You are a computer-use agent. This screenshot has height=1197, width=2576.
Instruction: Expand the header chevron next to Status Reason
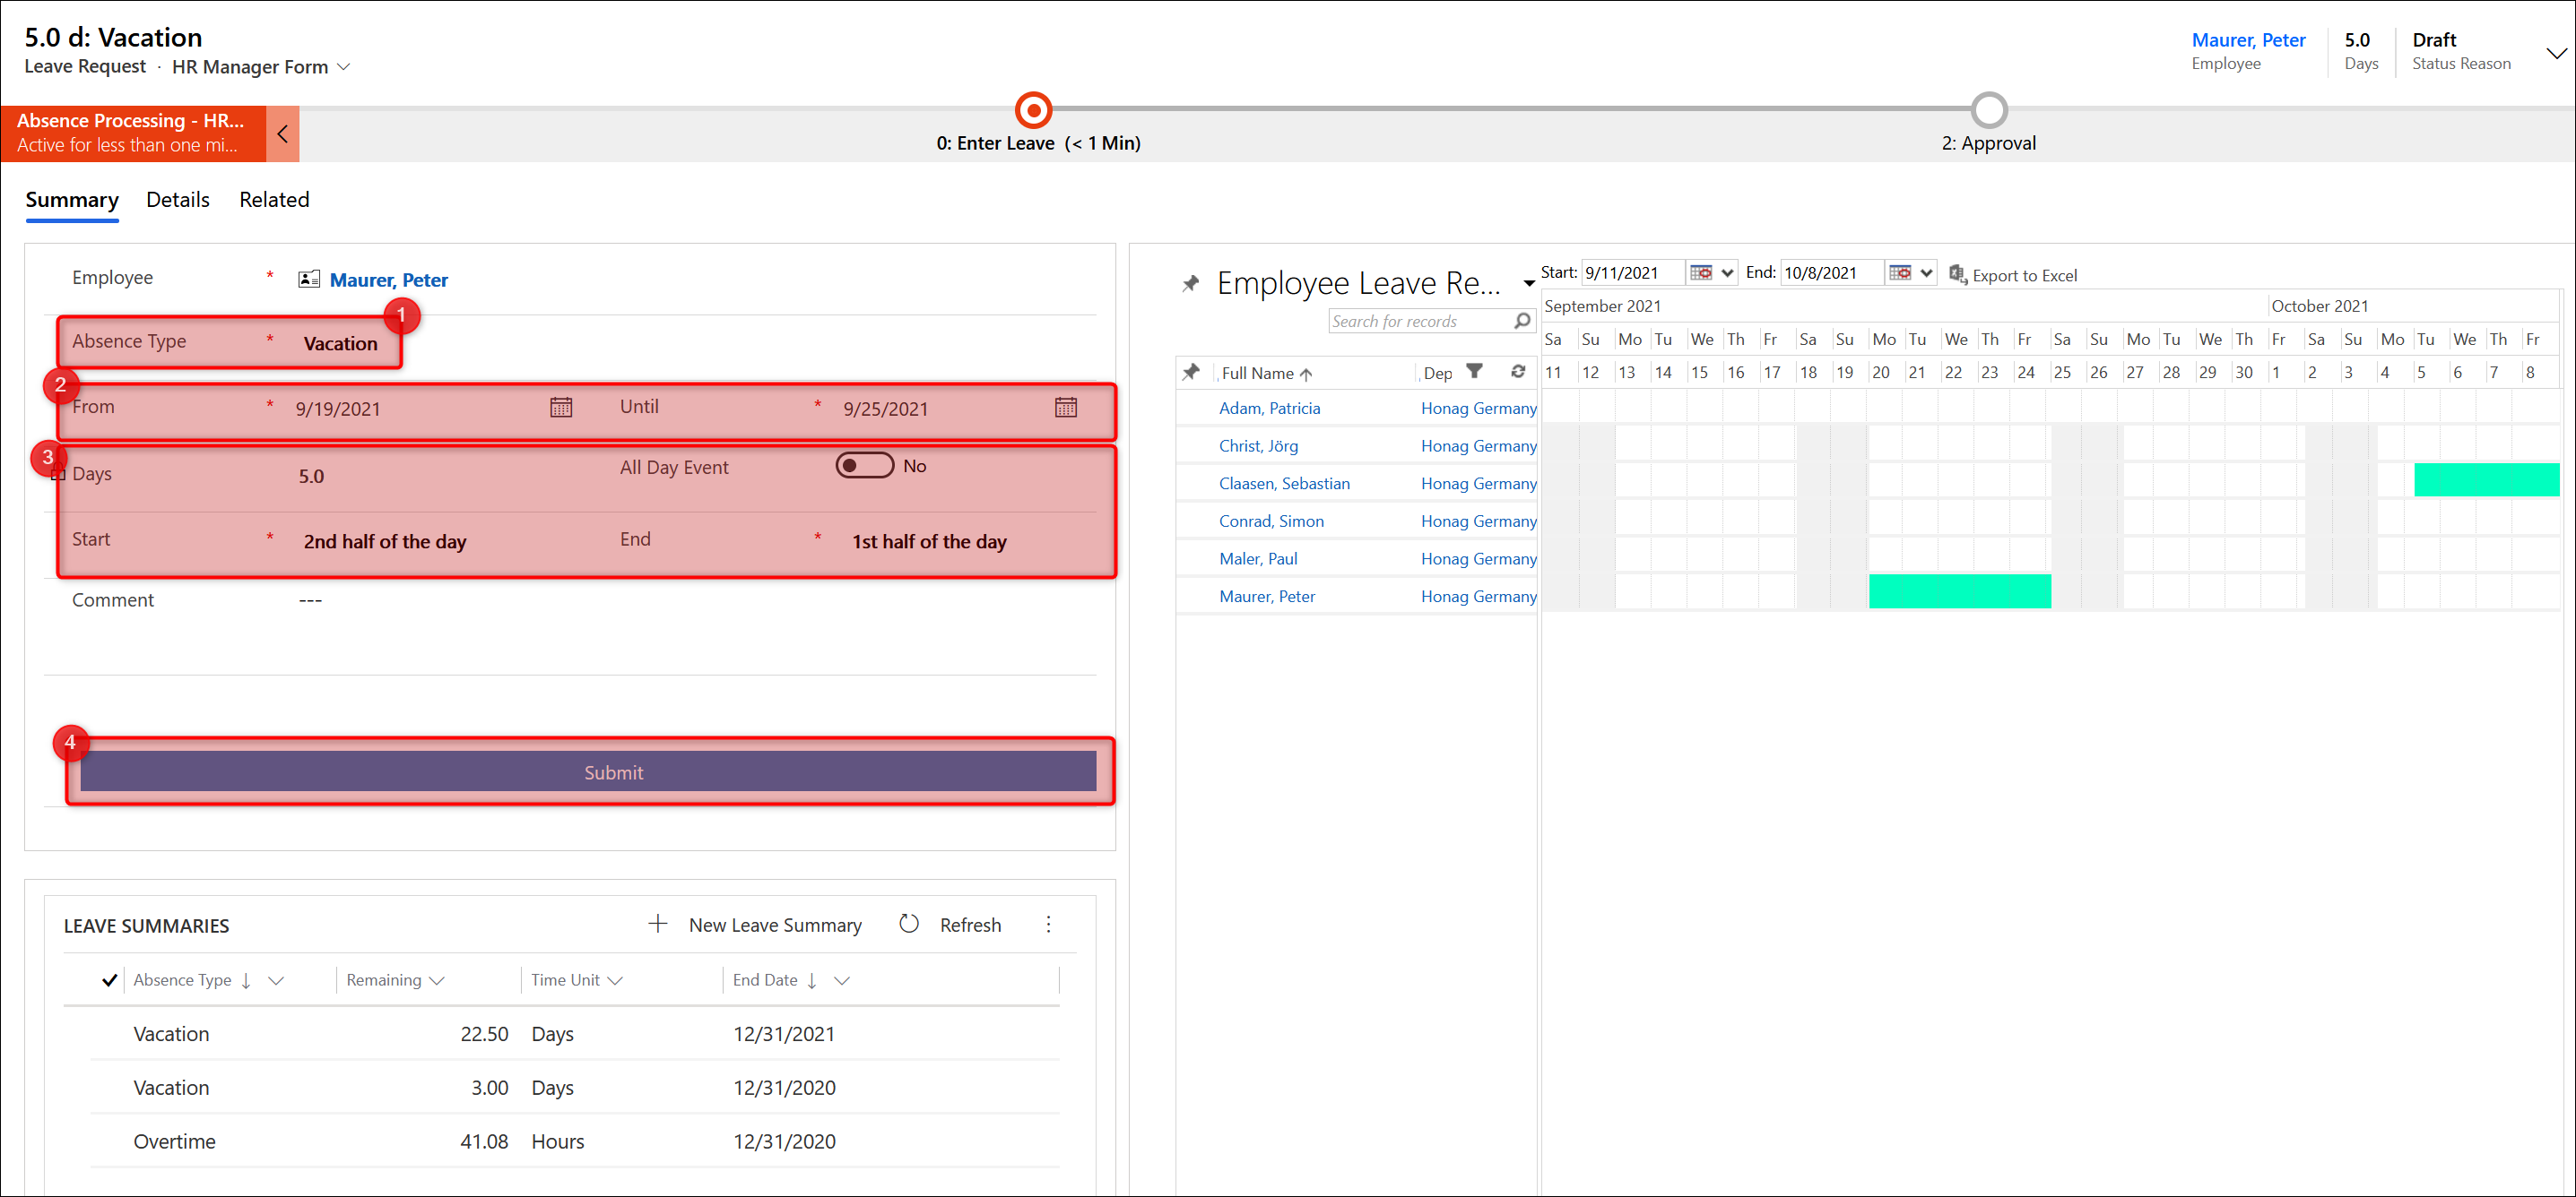pyautogui.click(x=2555, y=53)
